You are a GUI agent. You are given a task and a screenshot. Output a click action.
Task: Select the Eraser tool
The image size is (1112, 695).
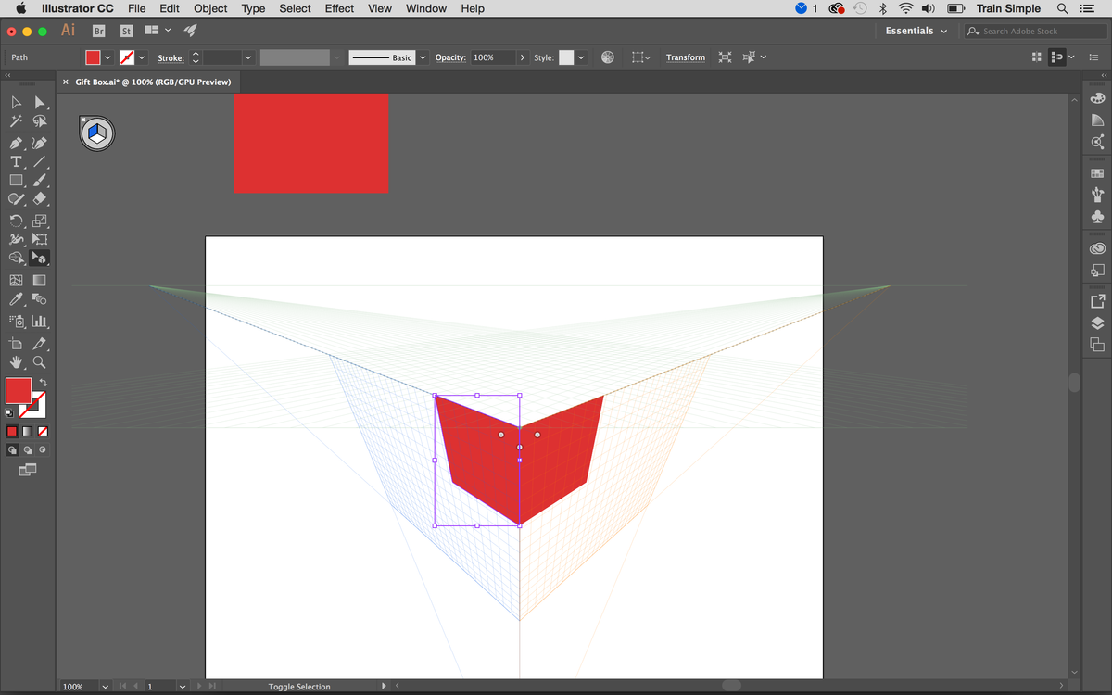pos(40,198)
